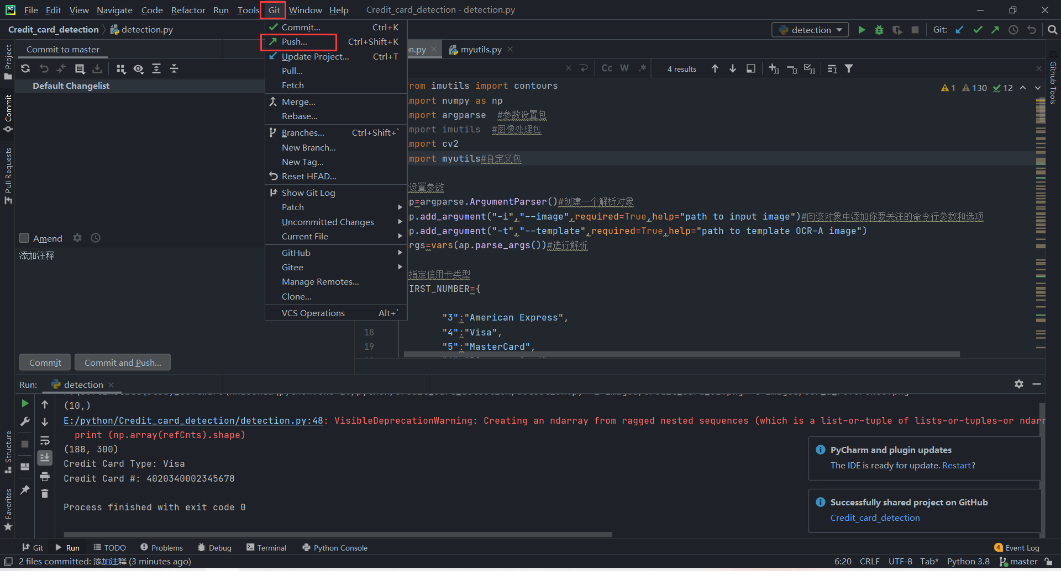Filter search results with the funnel icon

[849, 68]
